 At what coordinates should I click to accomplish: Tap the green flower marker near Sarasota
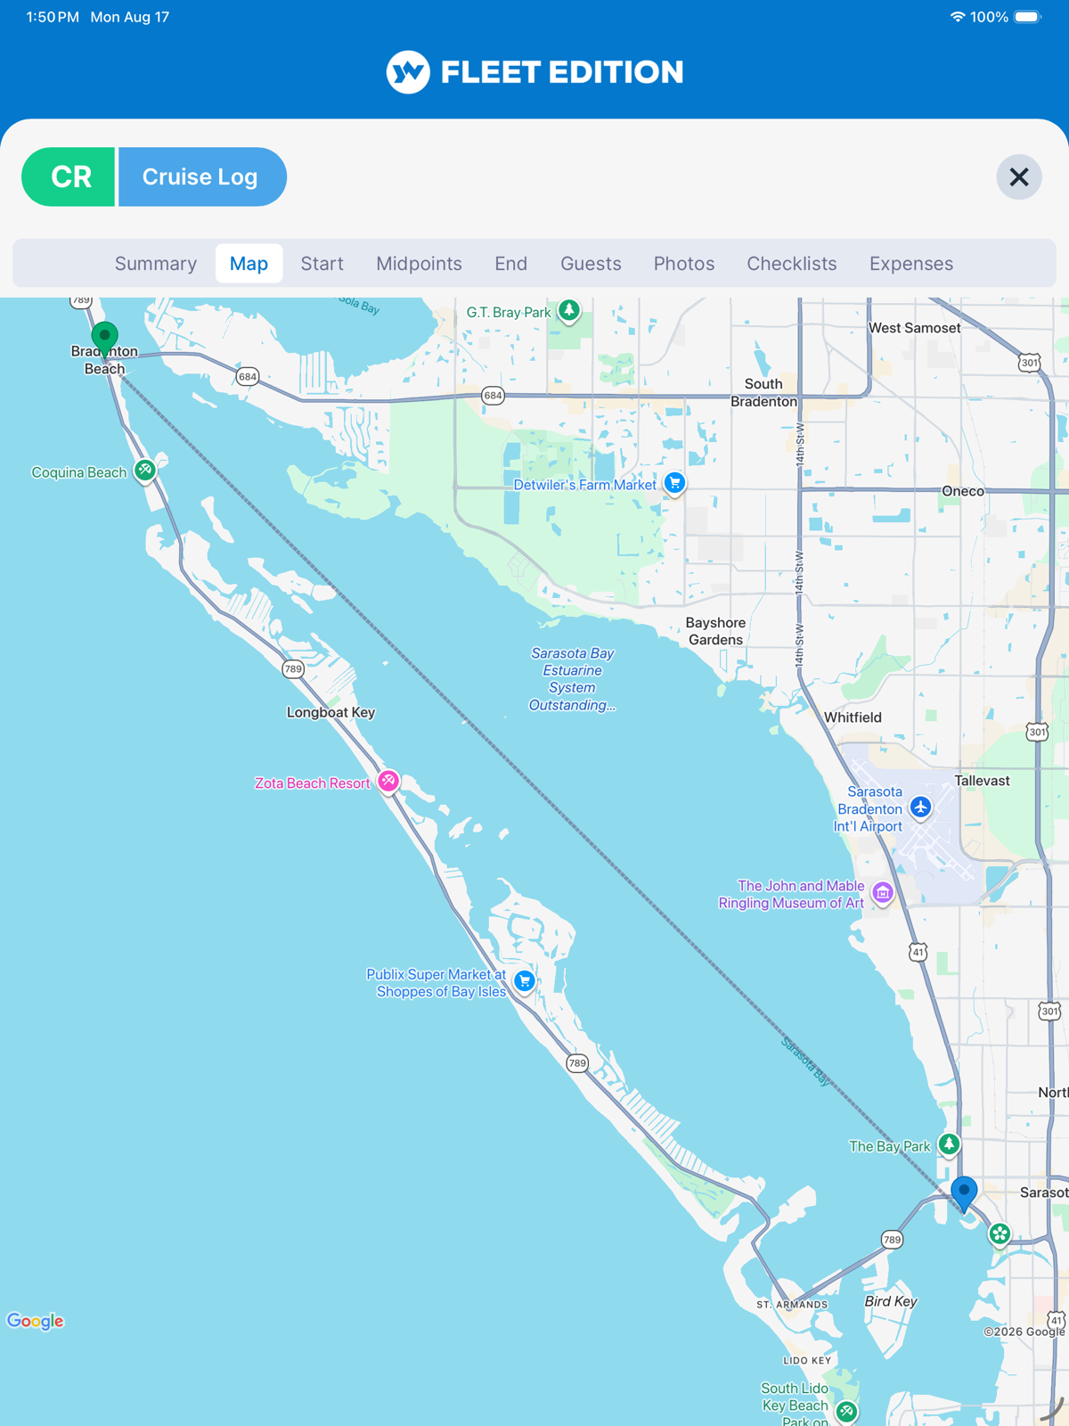pyautogui.click(x=1000, y=1234)
